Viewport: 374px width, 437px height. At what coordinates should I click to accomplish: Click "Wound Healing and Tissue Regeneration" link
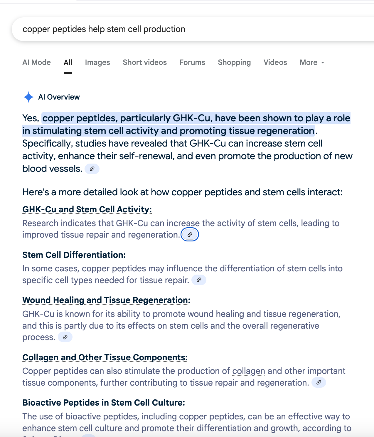106,300
